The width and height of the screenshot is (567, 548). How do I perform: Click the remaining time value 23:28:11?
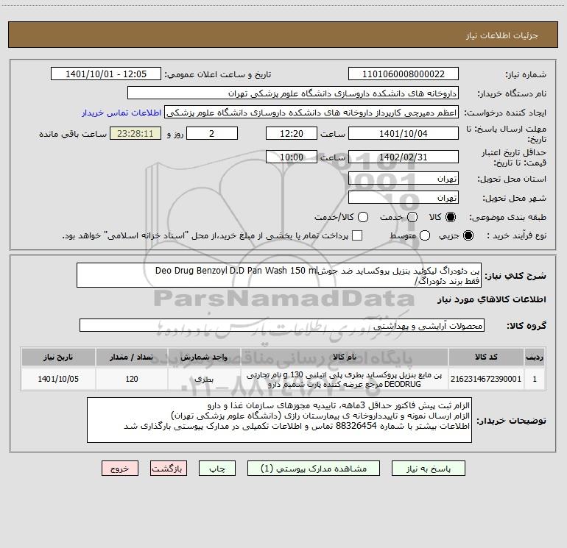coord(135,133)
